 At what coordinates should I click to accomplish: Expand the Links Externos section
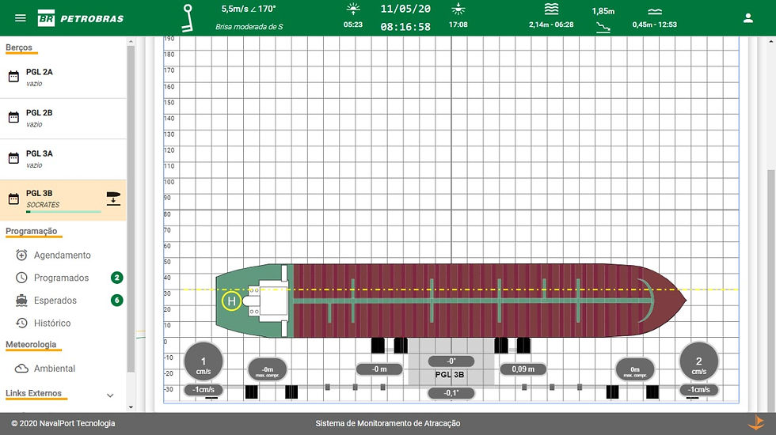pyautogui.click(x=110, y=395)
